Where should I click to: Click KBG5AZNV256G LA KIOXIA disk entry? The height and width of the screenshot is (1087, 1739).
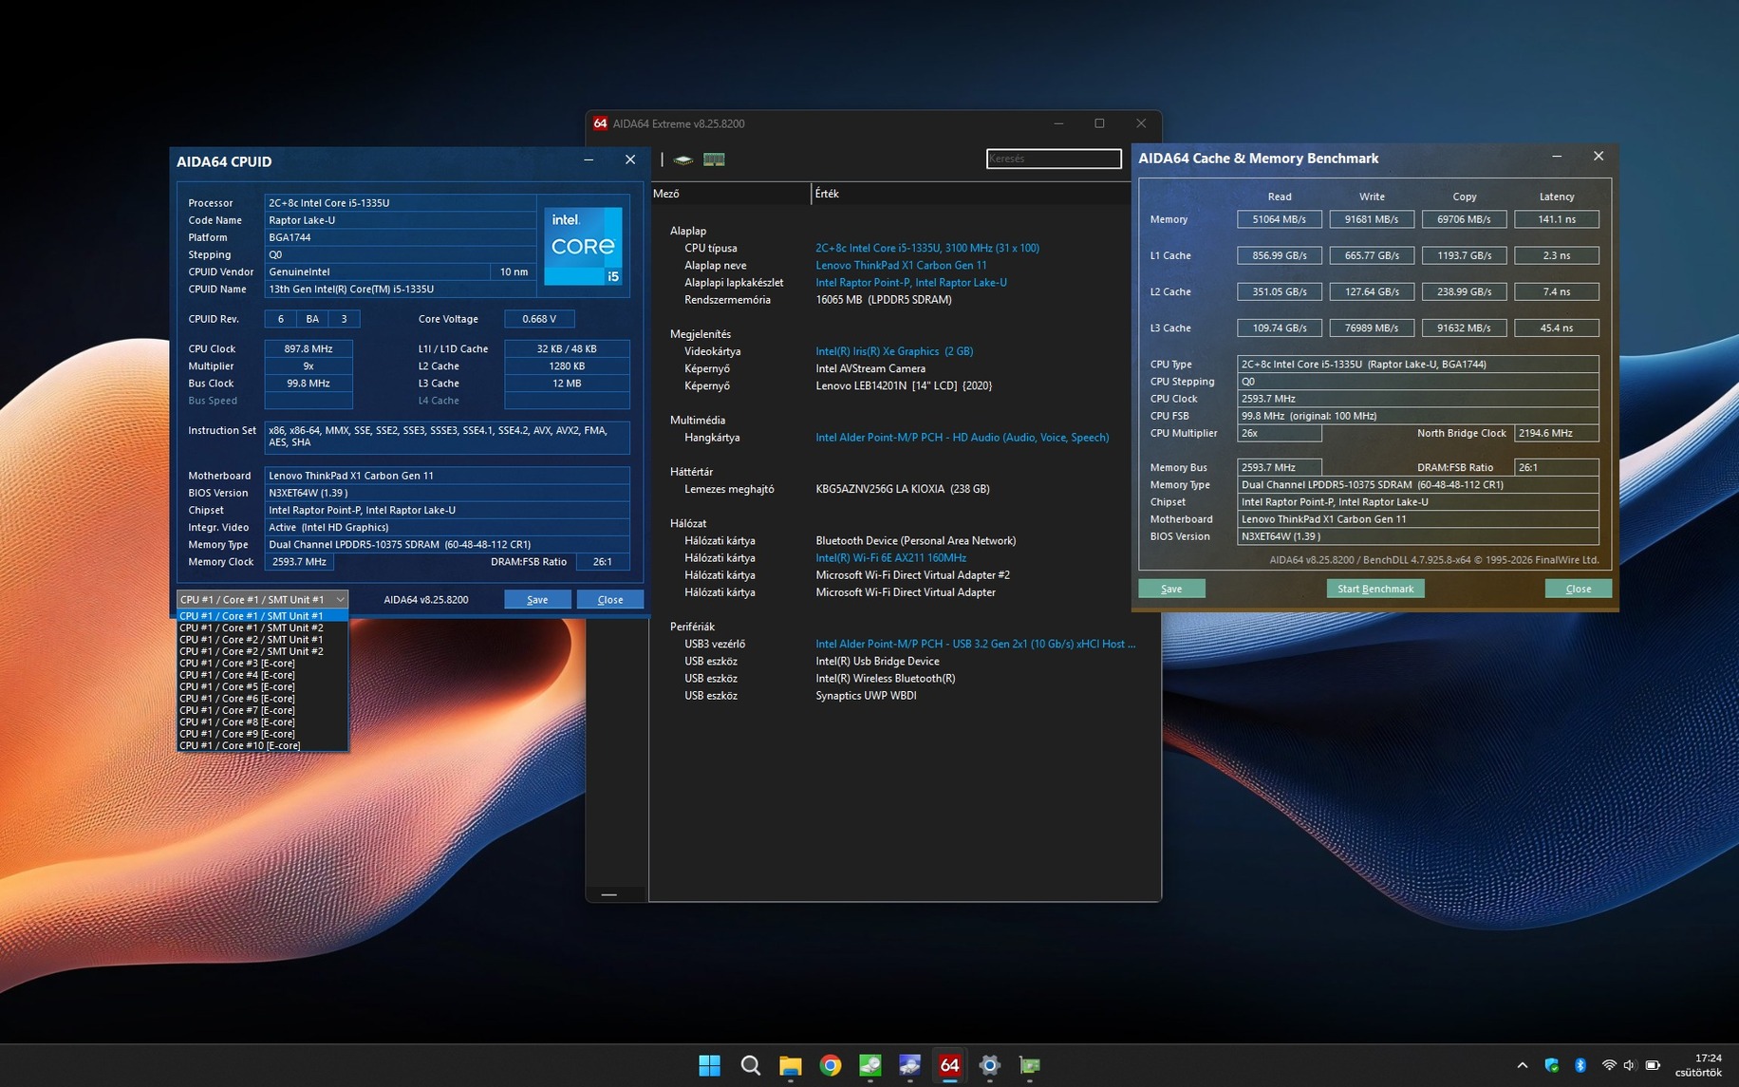[903, 489]
